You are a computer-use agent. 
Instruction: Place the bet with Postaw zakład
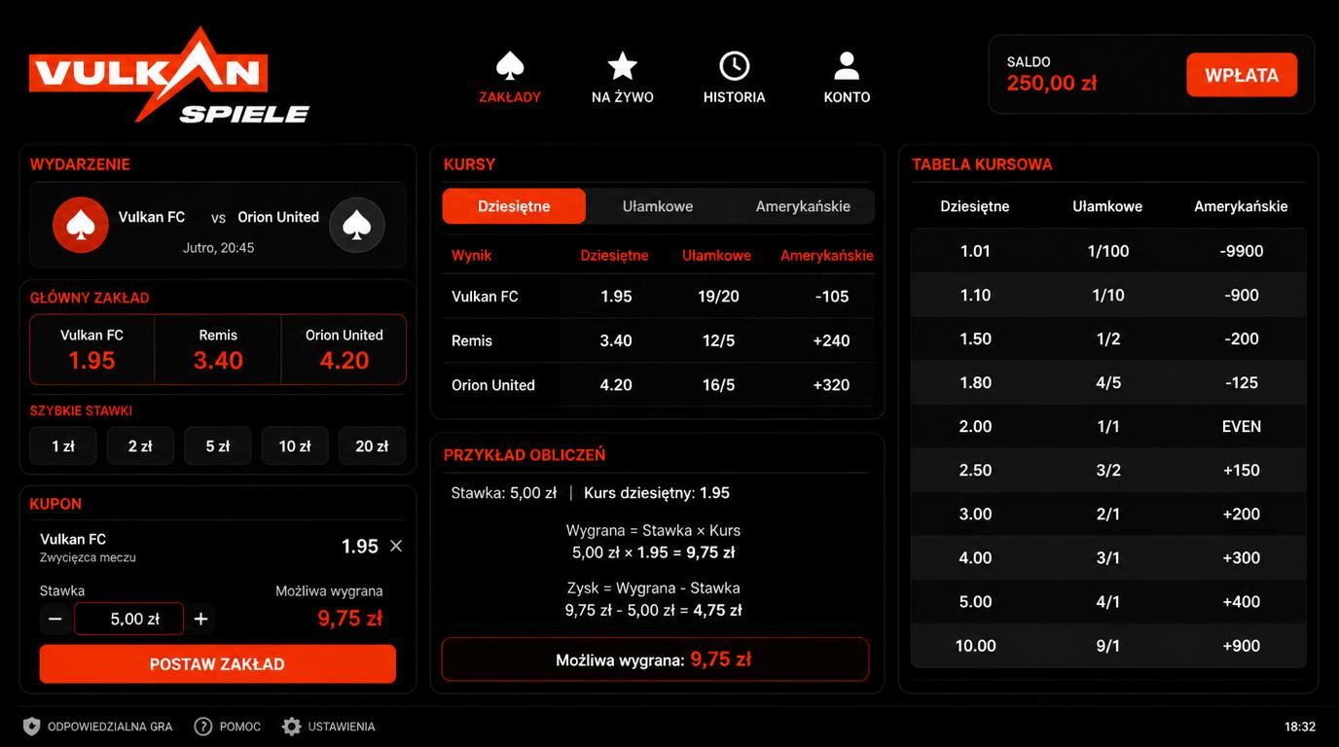[x=217, y=664]
